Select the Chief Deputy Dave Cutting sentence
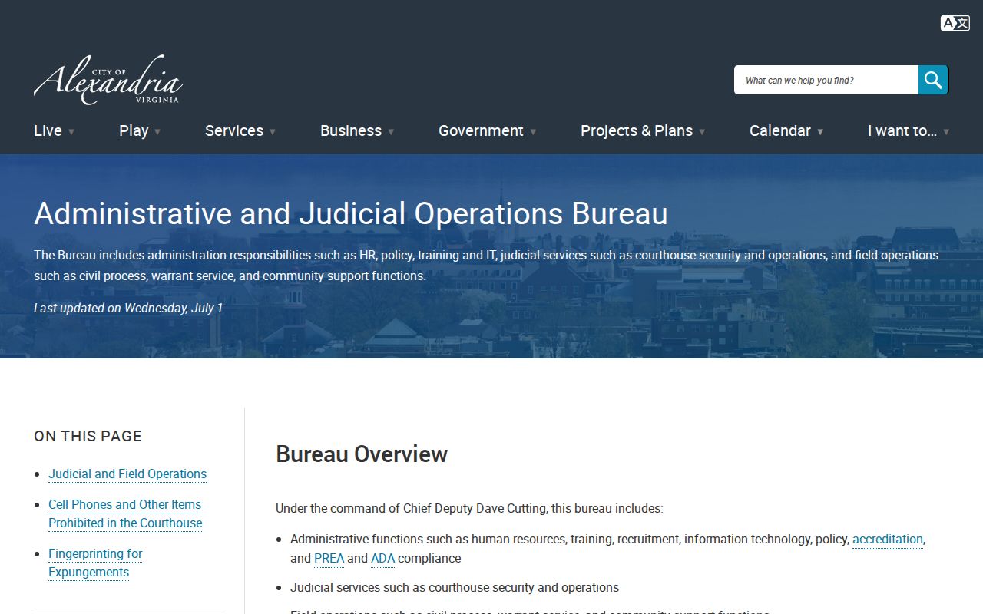Screen dimensions: 983x614 click(x=469, y=508)
